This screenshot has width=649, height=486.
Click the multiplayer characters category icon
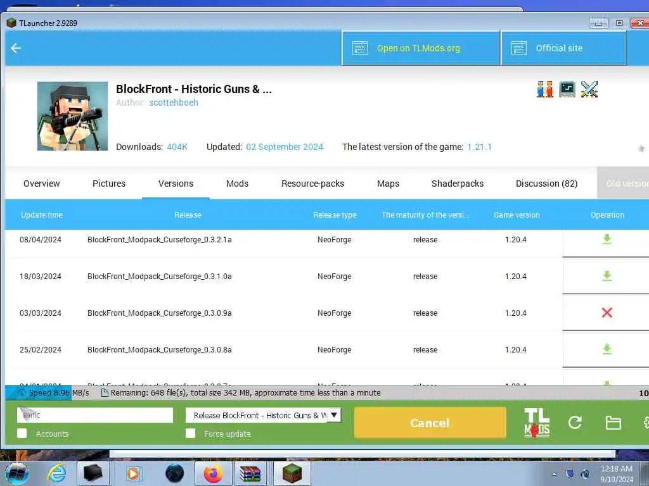(x=544, y=89)
